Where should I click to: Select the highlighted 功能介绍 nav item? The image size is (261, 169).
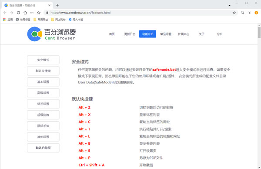click(x=147, y=34)
